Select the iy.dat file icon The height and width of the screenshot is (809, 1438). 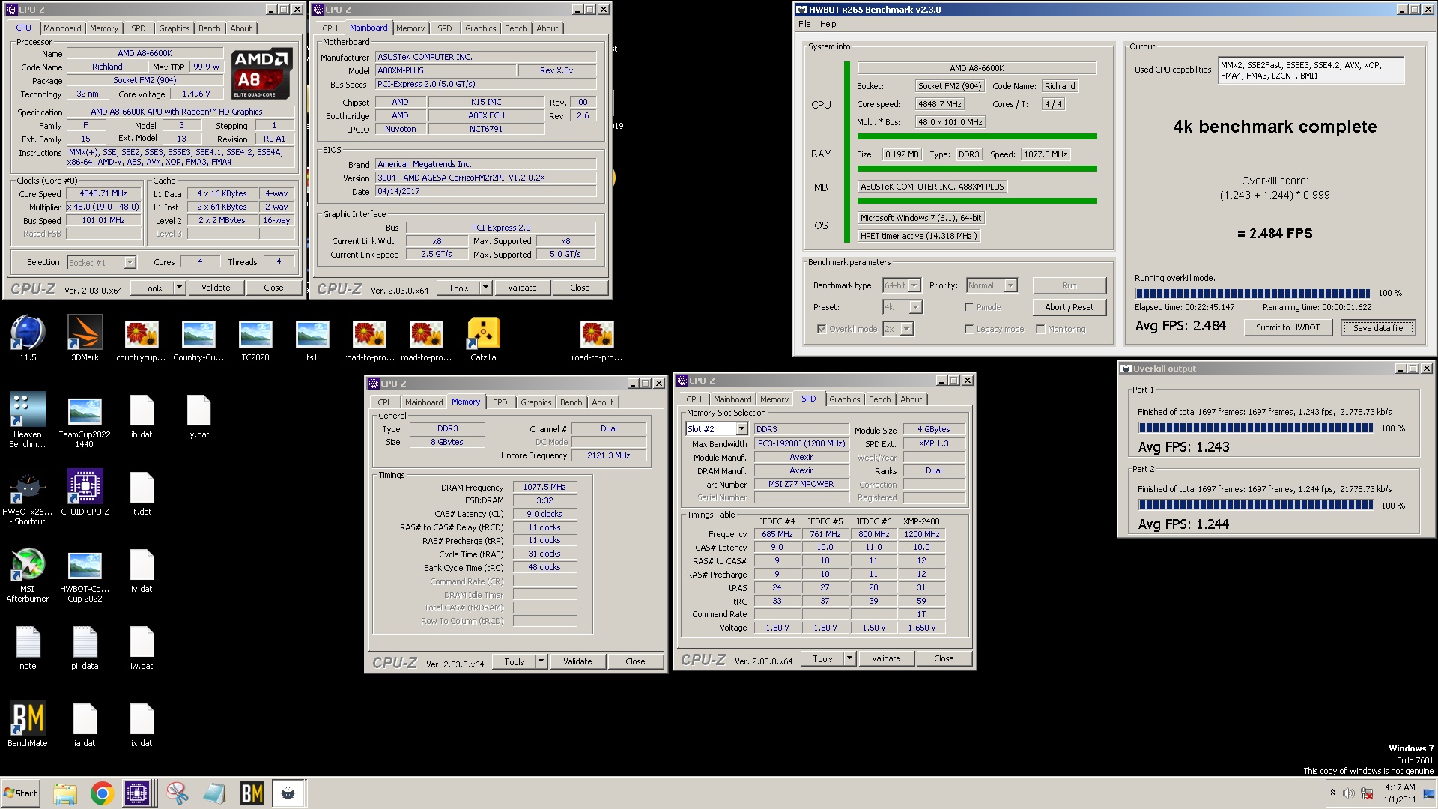click(x=198, y=416)
